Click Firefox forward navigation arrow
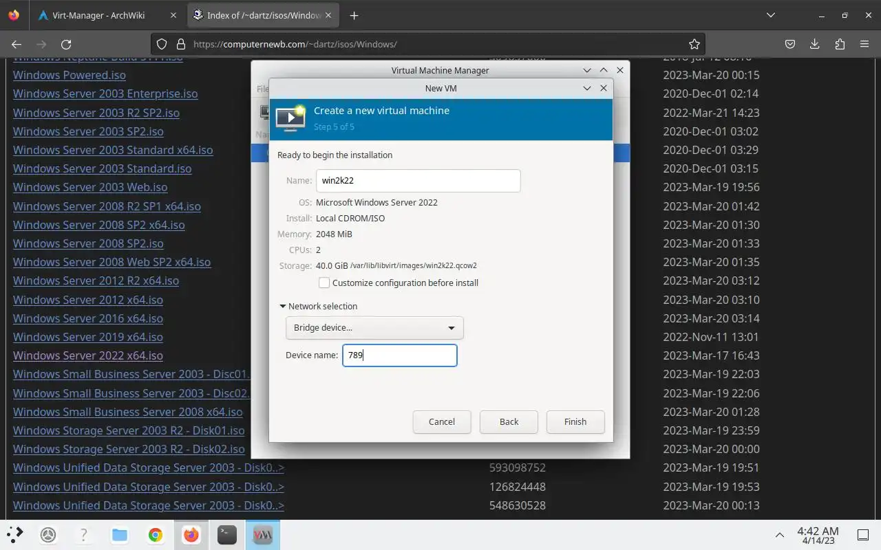881x550 pixels. click(x=41, y=44)
